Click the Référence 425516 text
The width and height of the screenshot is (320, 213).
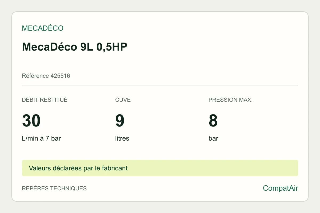[46, 76]
